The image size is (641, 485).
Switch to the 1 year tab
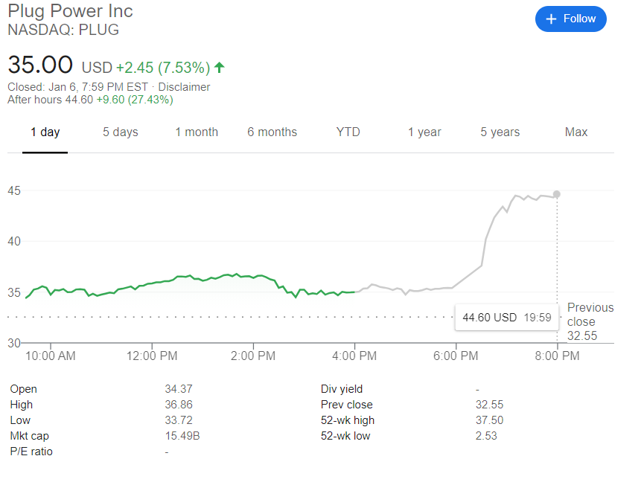(x=424, y=132)
